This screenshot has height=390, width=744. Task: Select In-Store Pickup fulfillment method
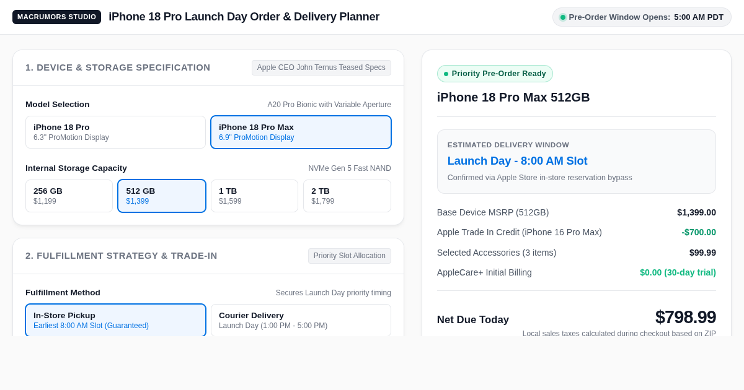click(x=115, y=320)
